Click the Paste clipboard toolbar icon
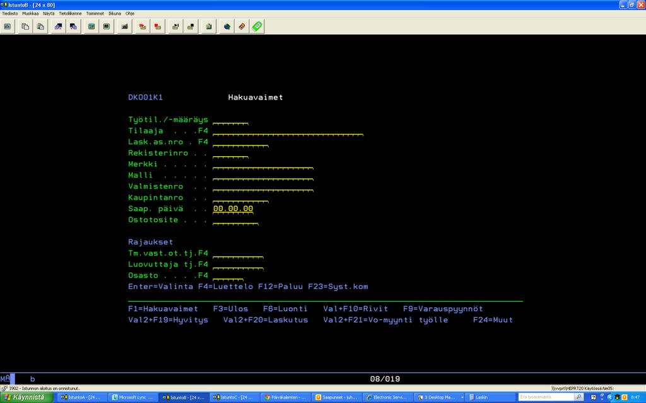The height and width of the screenshot is (403, 646). click(x=40, y=26)
